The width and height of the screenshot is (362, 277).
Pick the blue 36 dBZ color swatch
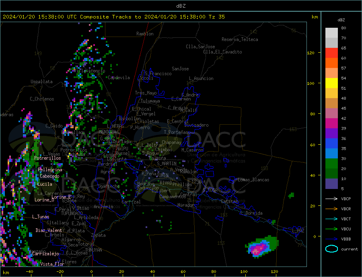tap(331, 144)
